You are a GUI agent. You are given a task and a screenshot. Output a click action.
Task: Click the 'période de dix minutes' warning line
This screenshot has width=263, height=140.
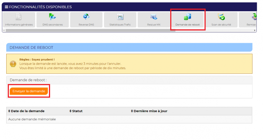[73, 68]
